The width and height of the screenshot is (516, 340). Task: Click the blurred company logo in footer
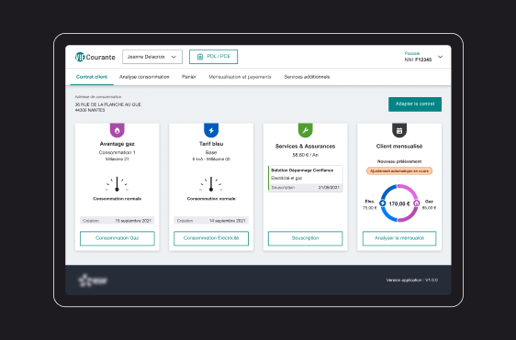(93, 280)
